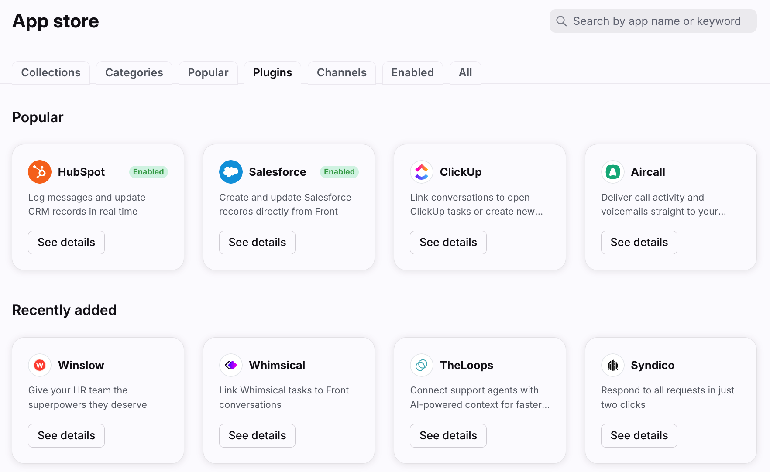Switch to the Collections tab
Screen dimensions: 770x472
pyautogui.click(x=51, y=72)
